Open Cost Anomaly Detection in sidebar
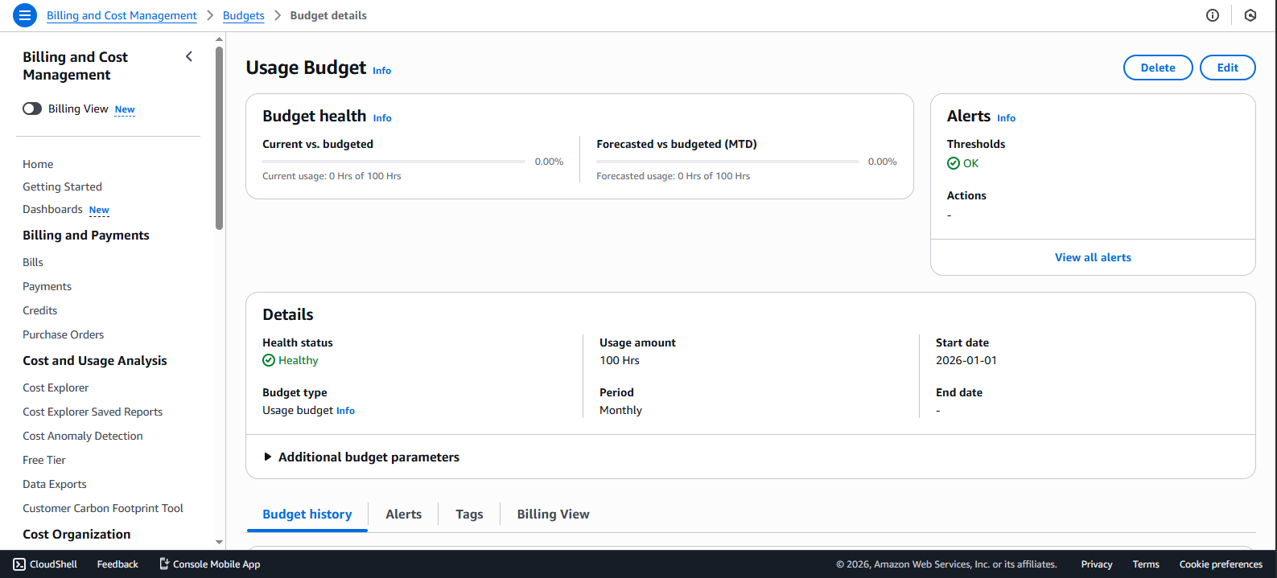 83,436
